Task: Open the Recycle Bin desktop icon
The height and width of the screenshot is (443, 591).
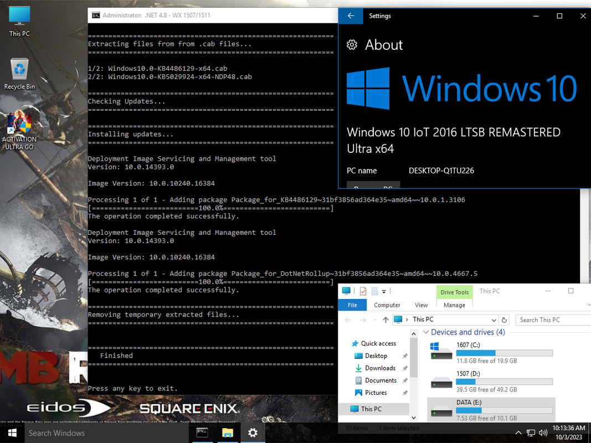Action: (19, 74)
